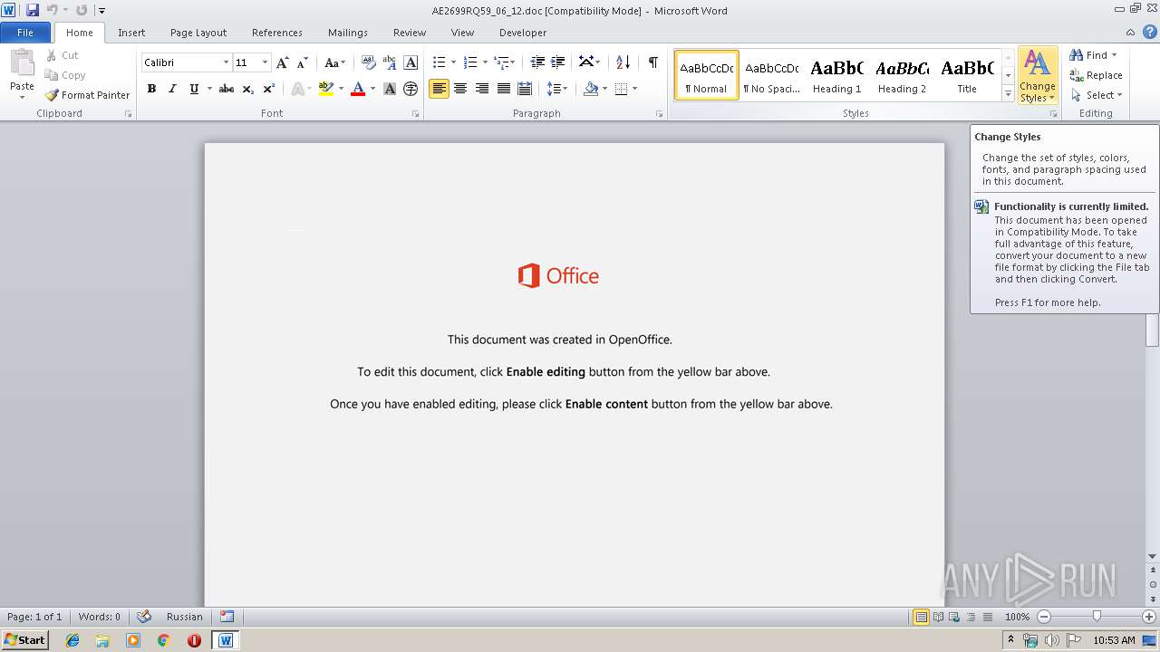Click Character Border icon
This screenshot has width=1160, height=652.
[411, 62]
